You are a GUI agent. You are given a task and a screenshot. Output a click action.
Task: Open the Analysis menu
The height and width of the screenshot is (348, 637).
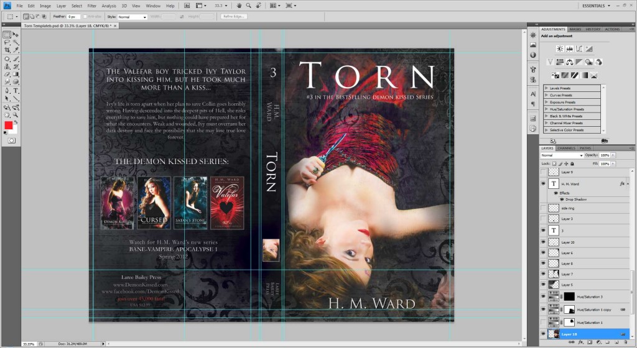click(x=108, y=6)
